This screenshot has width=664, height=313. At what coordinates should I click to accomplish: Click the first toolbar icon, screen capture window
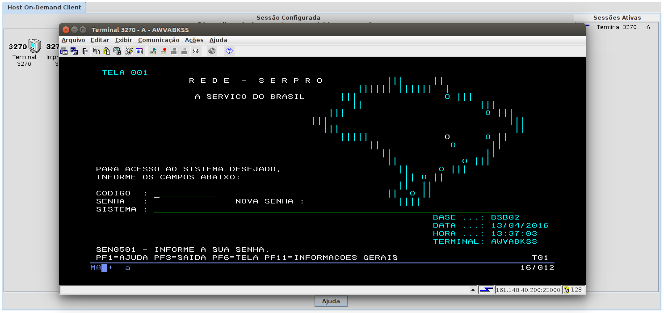click(64, 51)
